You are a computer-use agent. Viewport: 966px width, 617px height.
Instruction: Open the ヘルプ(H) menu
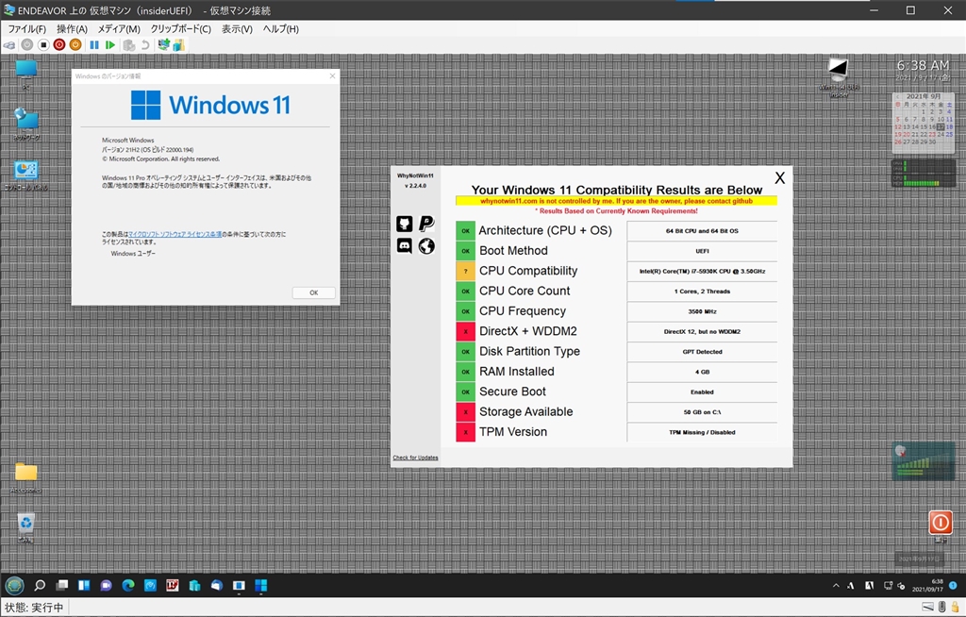(281, 29)
